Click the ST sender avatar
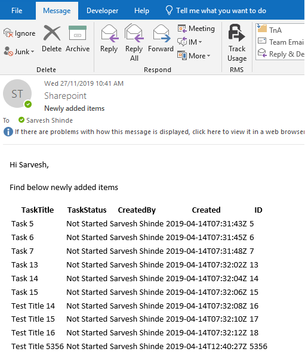The width and height of the screenshot is (305, 358). (17, 94)
